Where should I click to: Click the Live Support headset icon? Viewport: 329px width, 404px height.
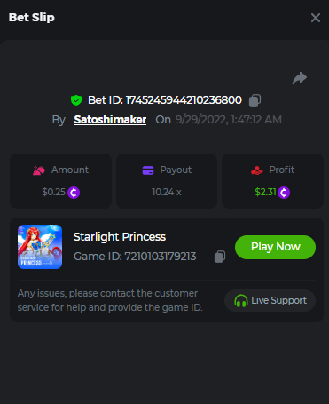[241, 301]
